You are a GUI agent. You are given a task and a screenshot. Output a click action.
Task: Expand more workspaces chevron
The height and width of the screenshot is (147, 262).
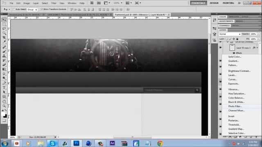(x=239, y=3)
